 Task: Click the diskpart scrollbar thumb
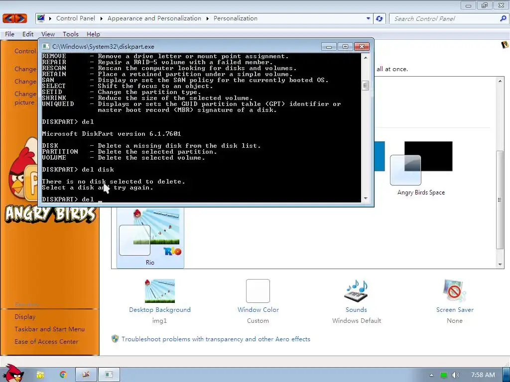click(365, 86)
